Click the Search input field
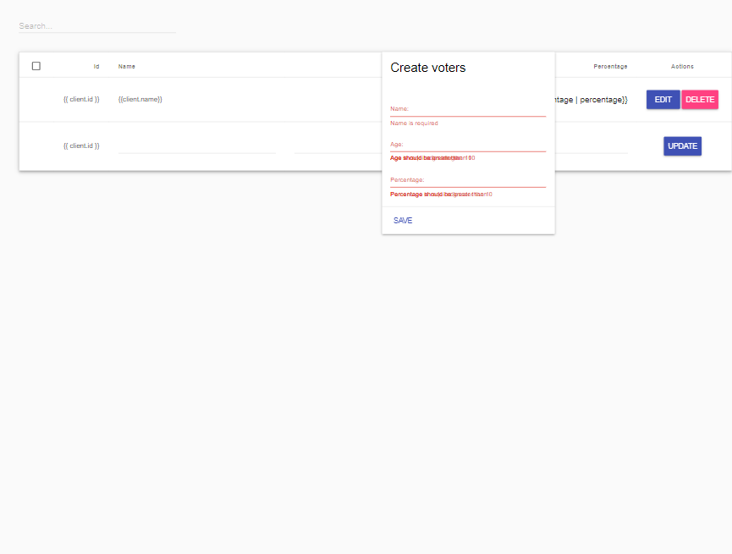Screen dimensions: 732x554 97,26
